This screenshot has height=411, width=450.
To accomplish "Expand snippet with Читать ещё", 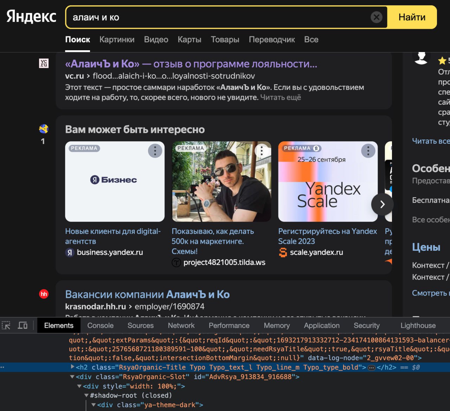I will (281, 97).
